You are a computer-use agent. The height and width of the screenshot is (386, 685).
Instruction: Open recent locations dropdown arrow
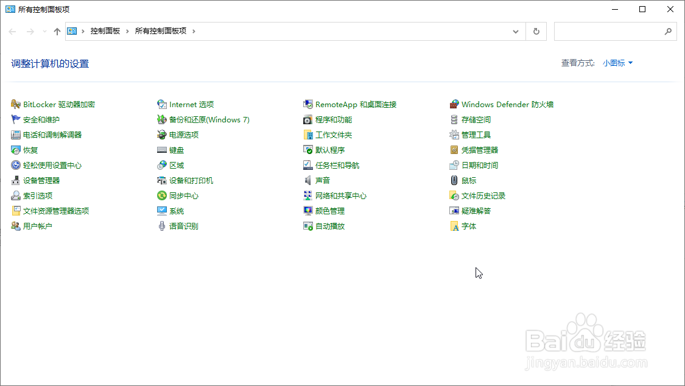[x=44, y=32]
